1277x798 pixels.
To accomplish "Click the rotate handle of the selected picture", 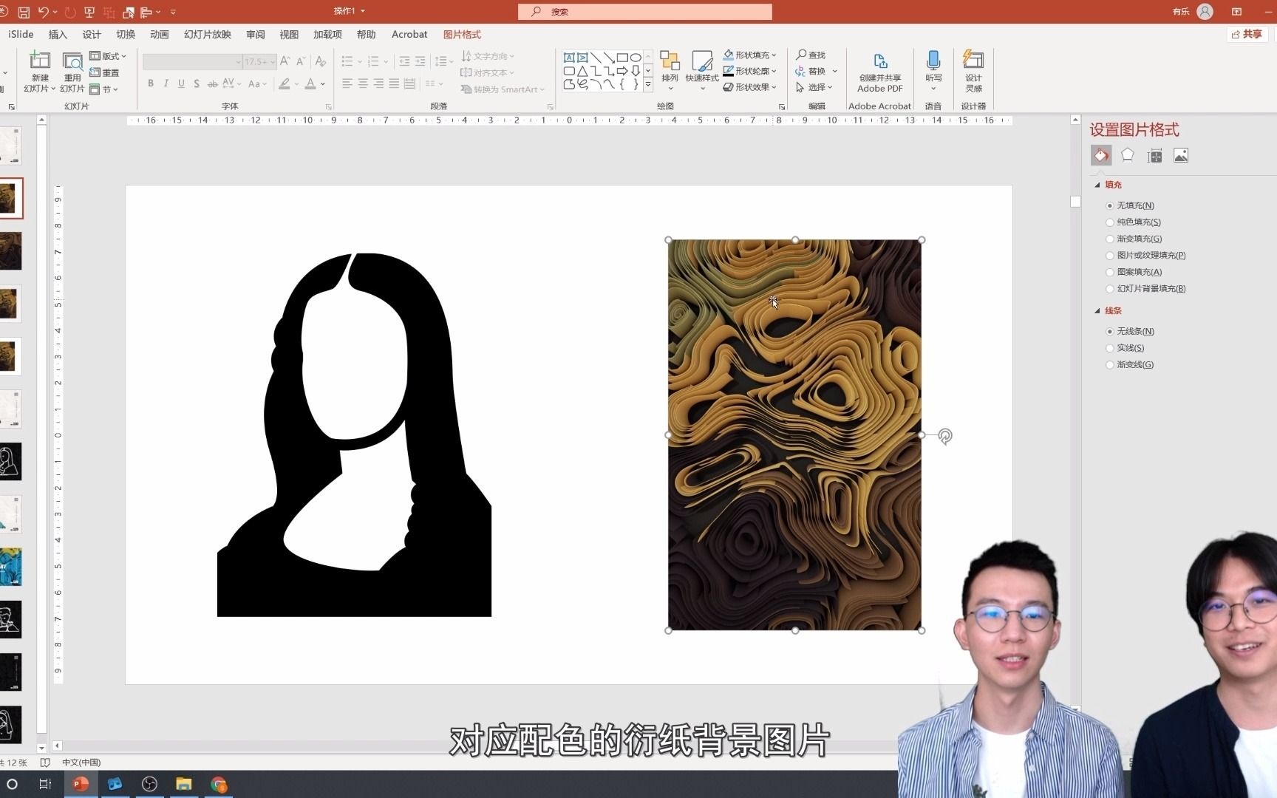I will tap(945, 436).
